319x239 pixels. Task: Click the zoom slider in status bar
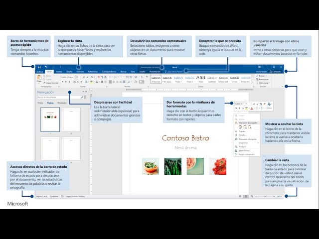tap(265, 196)
